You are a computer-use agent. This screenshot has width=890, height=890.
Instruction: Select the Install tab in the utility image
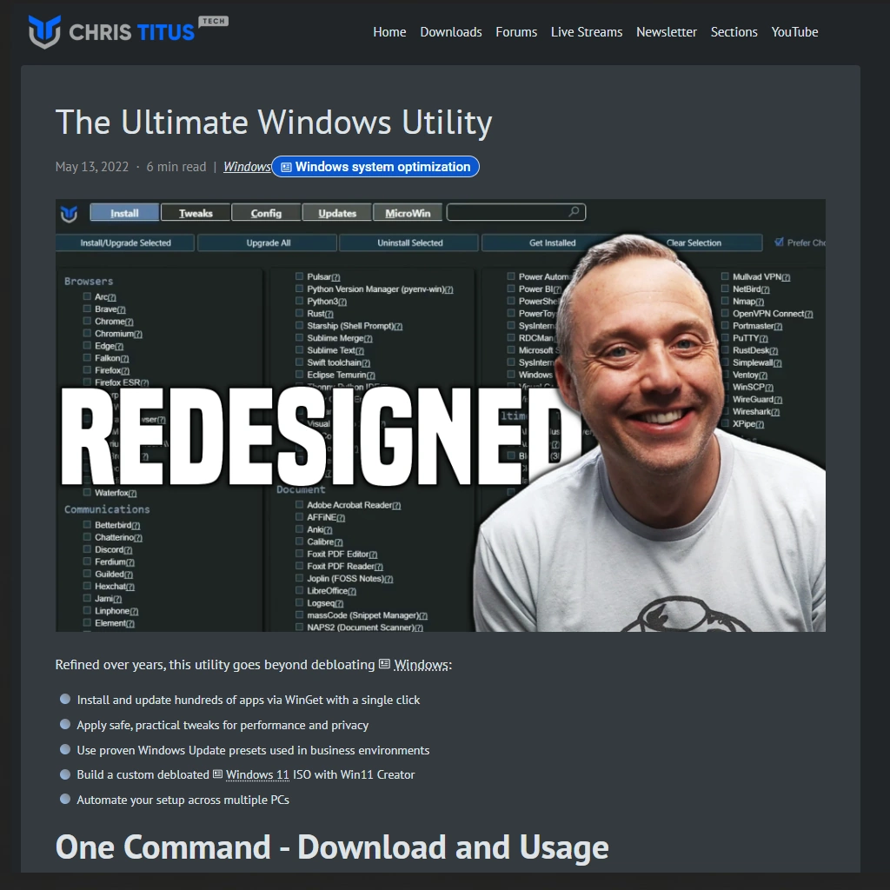point(124,213)
